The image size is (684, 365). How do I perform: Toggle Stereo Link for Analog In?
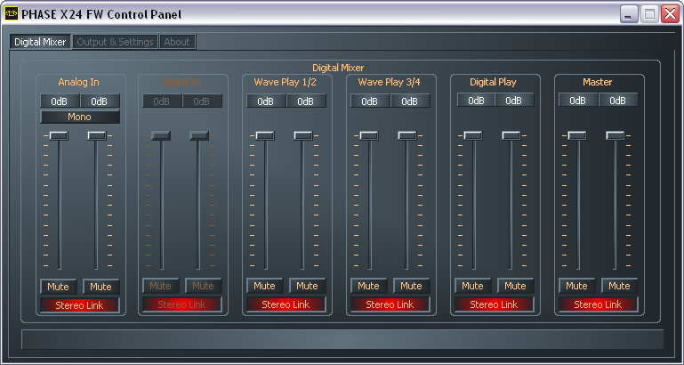point(80,305)
